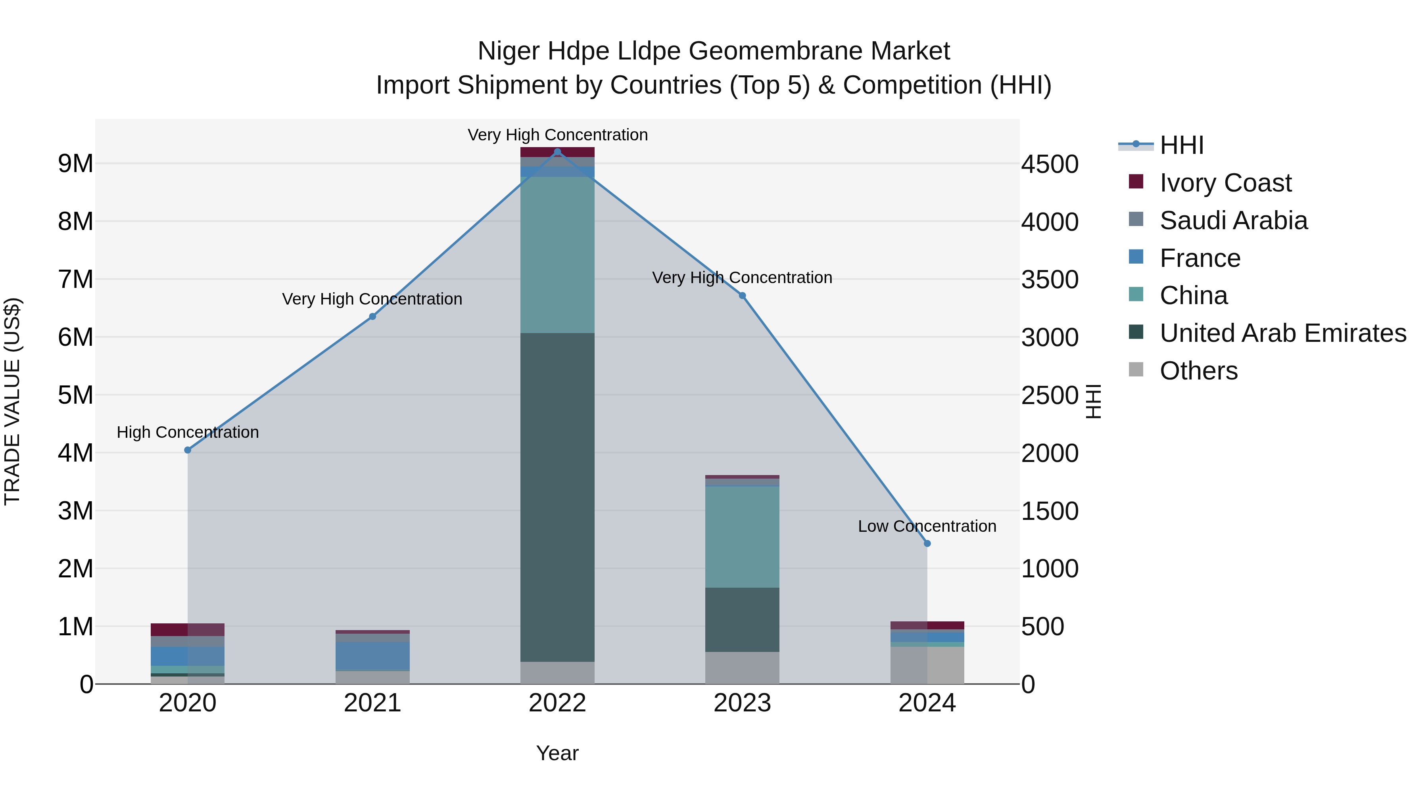
Task: Click the '9M' left axis label
Action: click(x=75, y=163)
